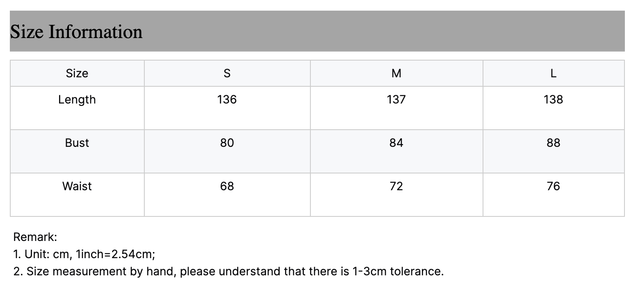Click the 137 length value

tap(396, 99)
